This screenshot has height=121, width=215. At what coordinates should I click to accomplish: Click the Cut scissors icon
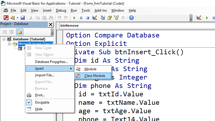click(x=31, y=18)
